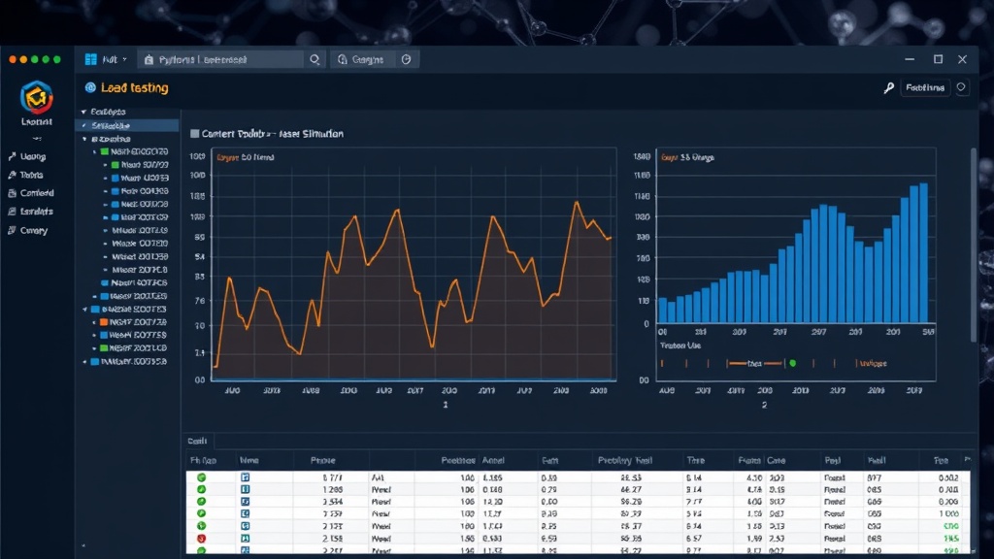
Task: Sort the table by the Trne column header
Action: tap(695, 460)
